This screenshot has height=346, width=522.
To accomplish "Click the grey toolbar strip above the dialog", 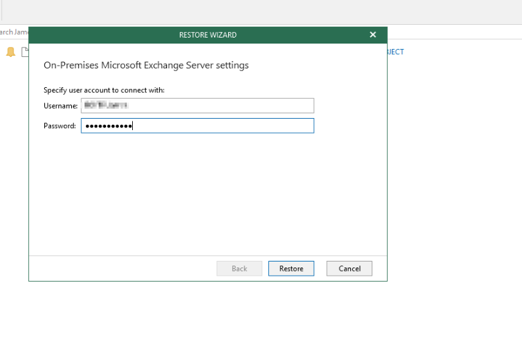I will 268,12.
